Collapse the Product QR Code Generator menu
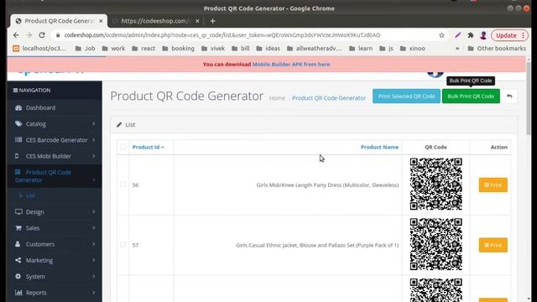Screen dimensions: 537x302 tap(55, 176)
